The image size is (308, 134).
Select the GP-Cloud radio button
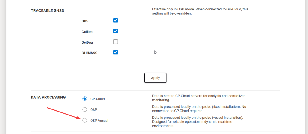(x=85, y=99)
